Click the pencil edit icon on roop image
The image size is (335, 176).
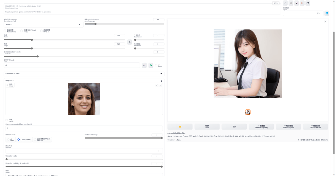click(157, 85)
